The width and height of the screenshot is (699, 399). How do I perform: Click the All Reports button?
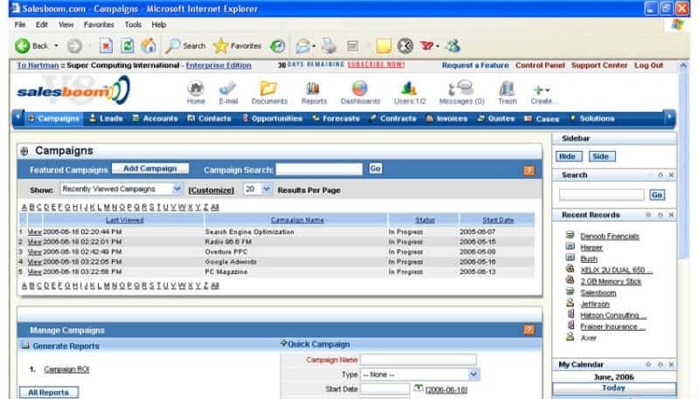(x=49, y=392)
